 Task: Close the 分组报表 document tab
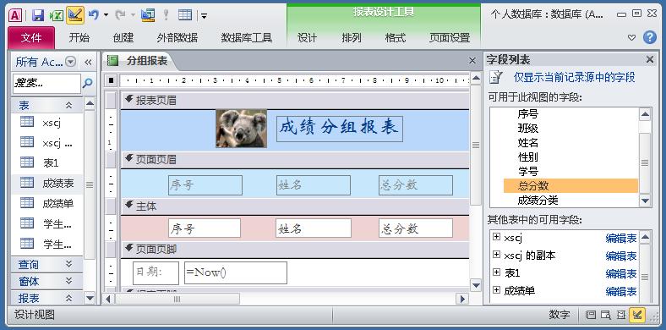pos(472,61)
